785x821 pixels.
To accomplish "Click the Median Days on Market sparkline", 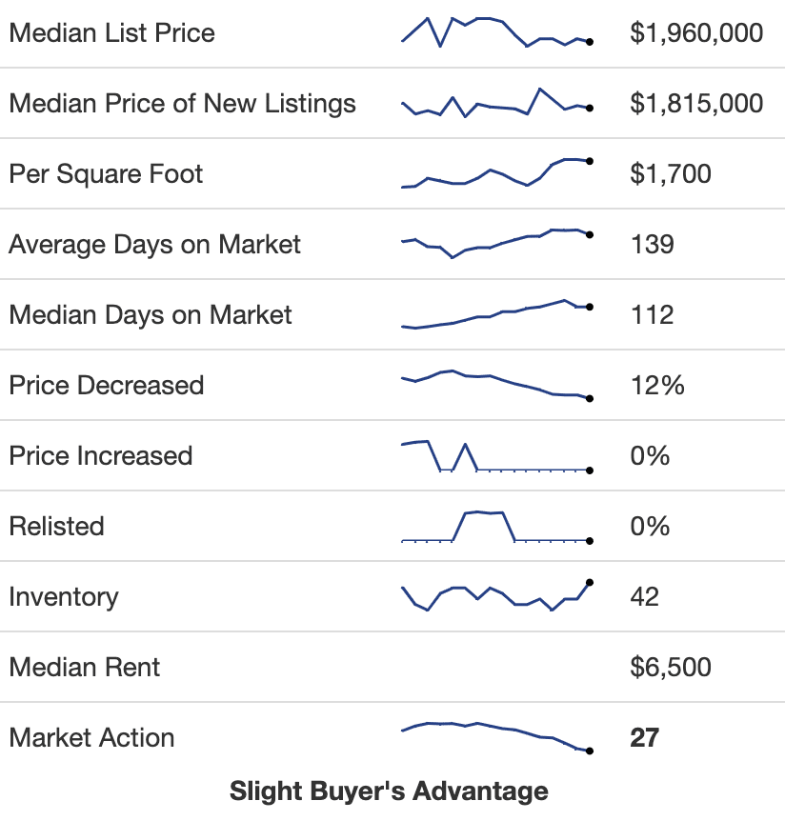I will (x=496, y=314).
